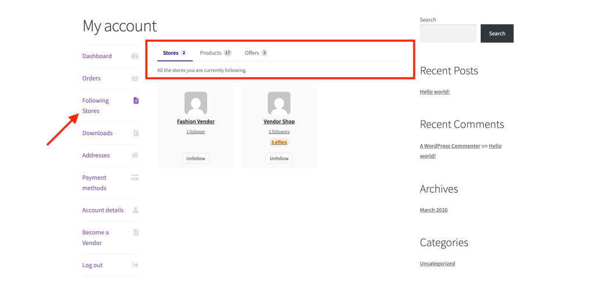Click the dark Search button
Screen dimensions: 596x285
coord(497,33)
